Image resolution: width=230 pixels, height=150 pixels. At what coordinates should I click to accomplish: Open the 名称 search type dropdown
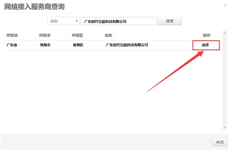click(x=63, y=21)
